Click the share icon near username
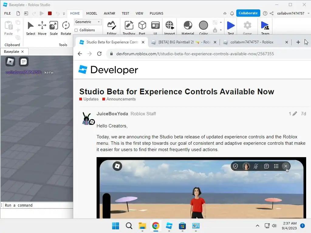 (x=272, y=13)
